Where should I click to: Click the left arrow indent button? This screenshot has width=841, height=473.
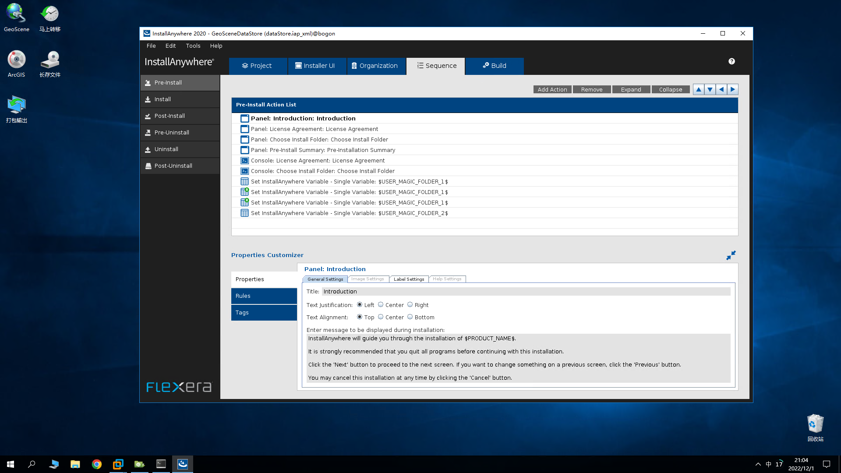click(x=721, y=89)
